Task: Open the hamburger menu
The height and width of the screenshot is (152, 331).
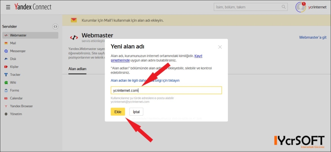Action: (8, 7)
